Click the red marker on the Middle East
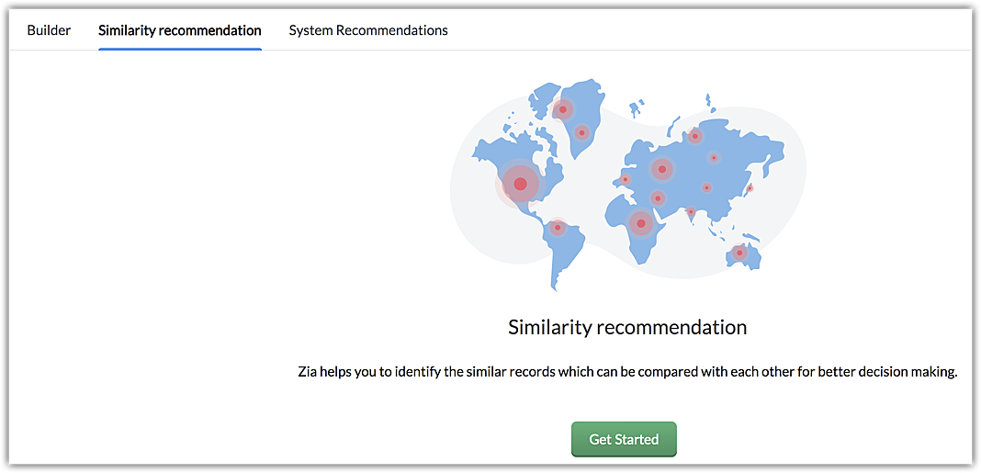 coord(658,197)
